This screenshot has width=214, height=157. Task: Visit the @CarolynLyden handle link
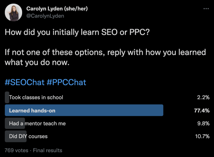[45, 16]
